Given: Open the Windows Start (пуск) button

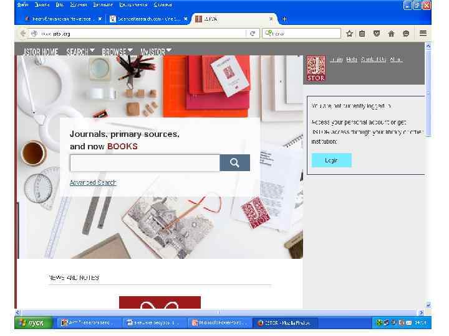Looking at the screenshot, I should (34, 323).
